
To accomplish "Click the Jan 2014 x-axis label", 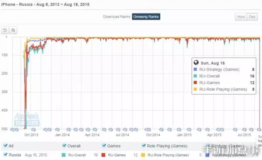I will pyautogui.click(x=62, y=135).
